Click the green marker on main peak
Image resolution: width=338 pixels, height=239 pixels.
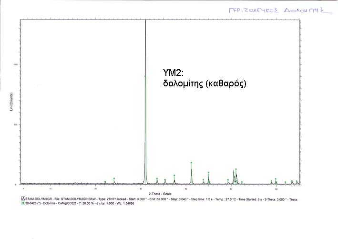145,75
